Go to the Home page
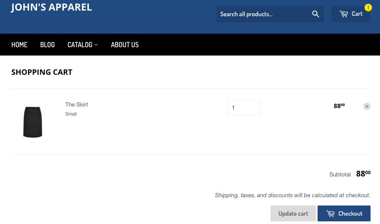380x224 pixels. [19, 45]
